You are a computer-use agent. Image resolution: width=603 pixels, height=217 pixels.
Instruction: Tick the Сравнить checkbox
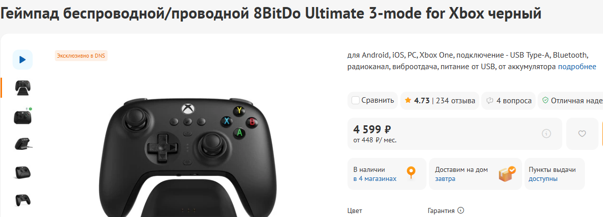point(356,100)
